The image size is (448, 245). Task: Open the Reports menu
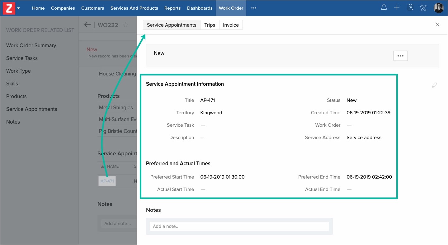pyautogui.click(x=172, y=8)
